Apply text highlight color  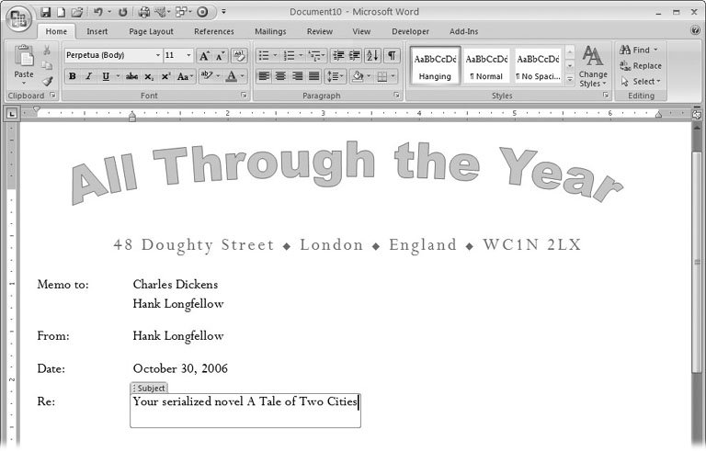206,76
